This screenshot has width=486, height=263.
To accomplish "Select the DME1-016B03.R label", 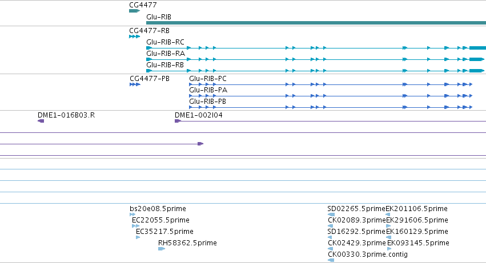I will [66, 115].
